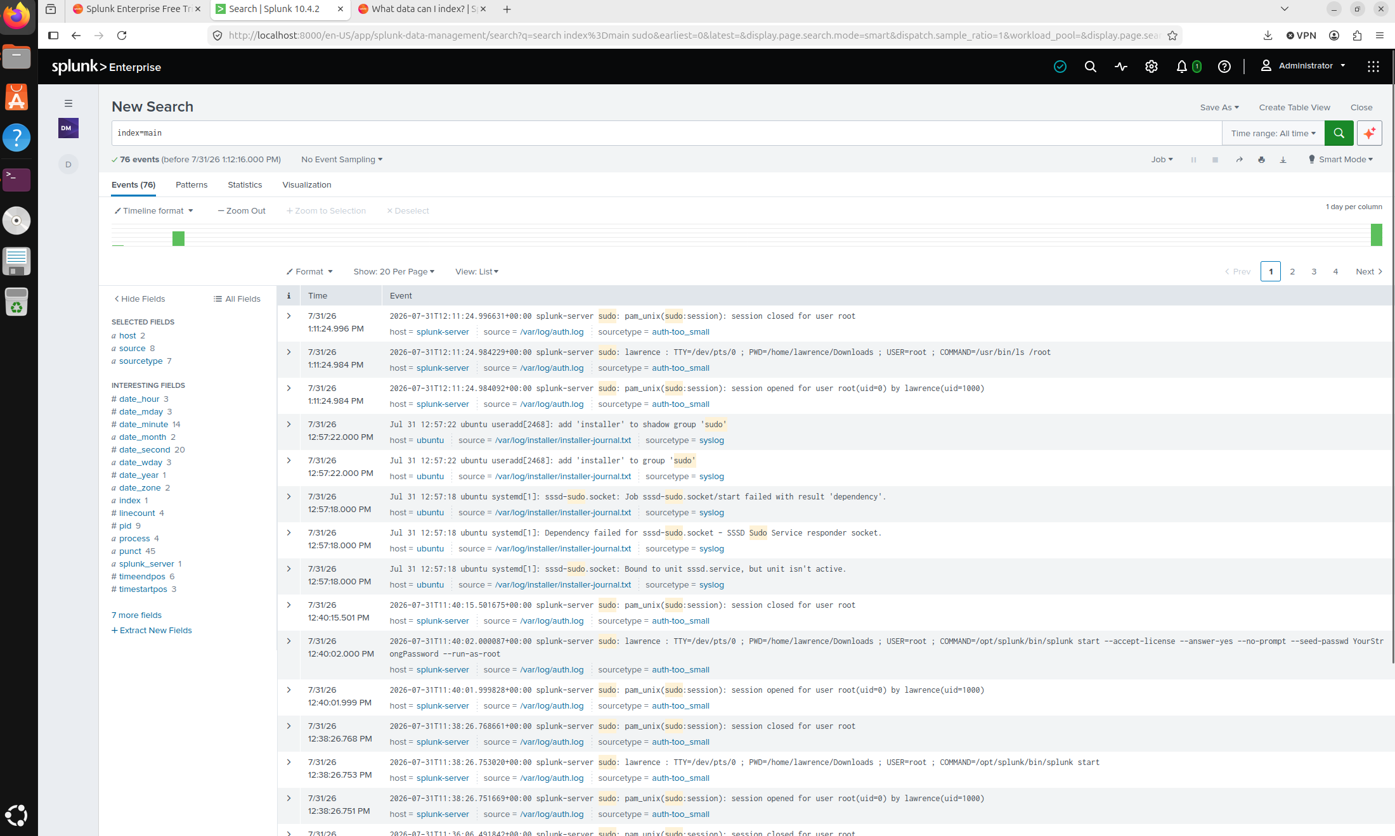Open the Trash in the dock
Viewport: 1395px width, 836px height.
tap(16, 302)
